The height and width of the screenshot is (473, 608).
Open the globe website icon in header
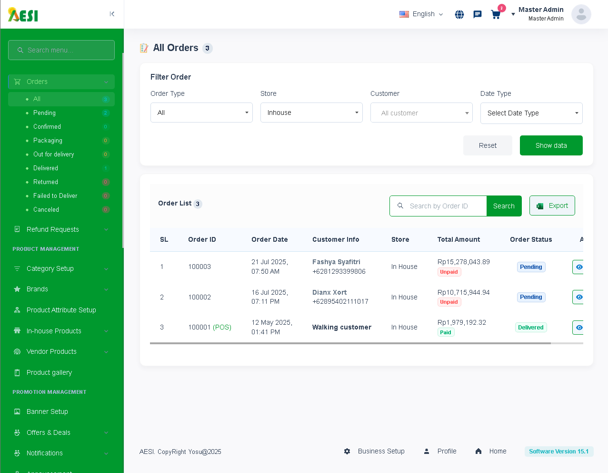(x=459, y=14)
